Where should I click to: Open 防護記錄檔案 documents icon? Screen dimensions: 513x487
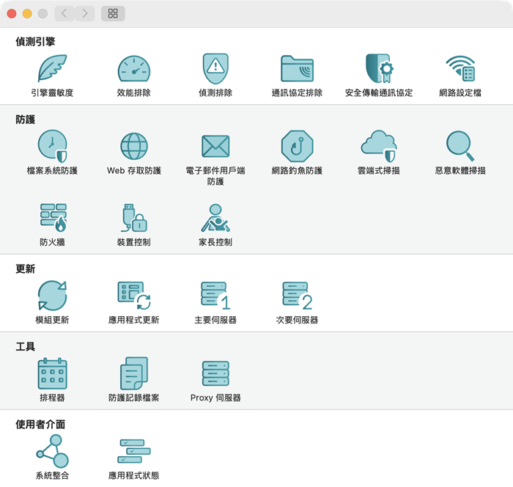pyautogui.click(x=134, y=373)
